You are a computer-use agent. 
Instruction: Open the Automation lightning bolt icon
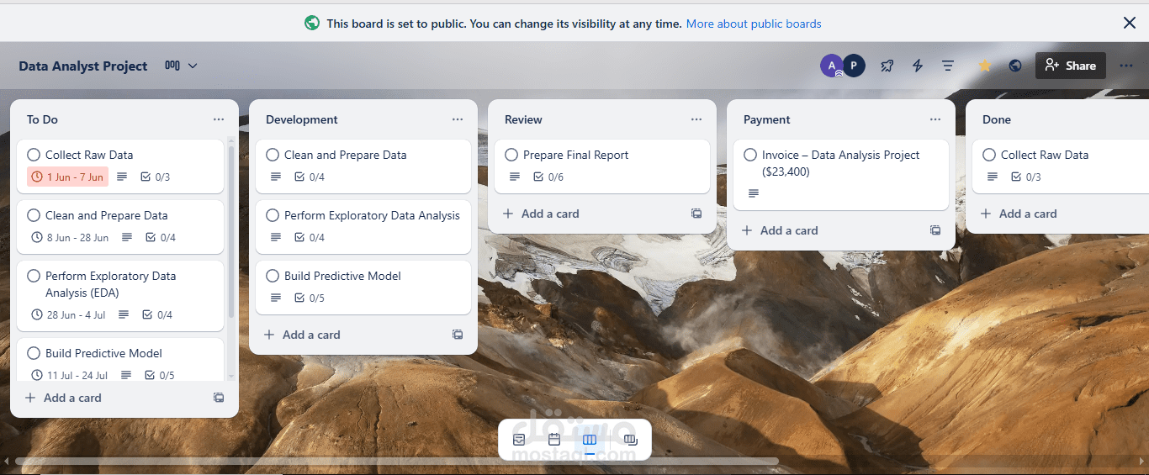pyautogui.click(x=918, y=66)
